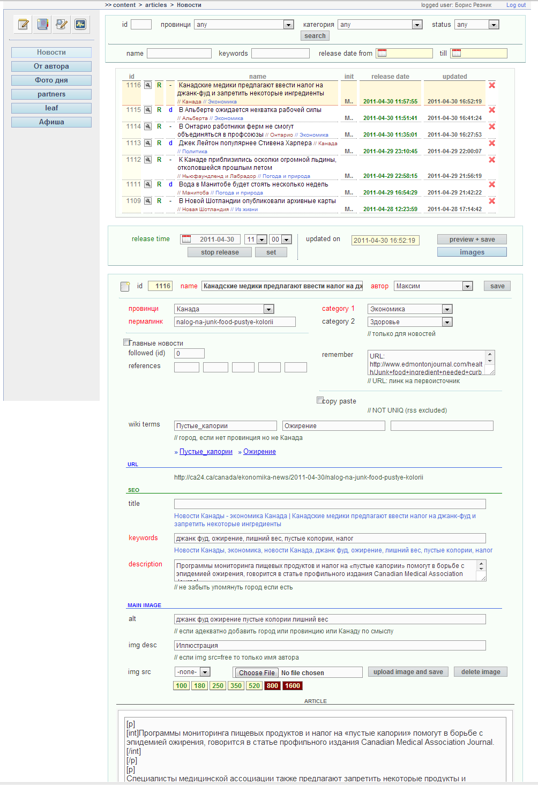This screenshot has width=538, height=785.
Task: Open preview icon for article 1113
Action: tap(148, 143)
